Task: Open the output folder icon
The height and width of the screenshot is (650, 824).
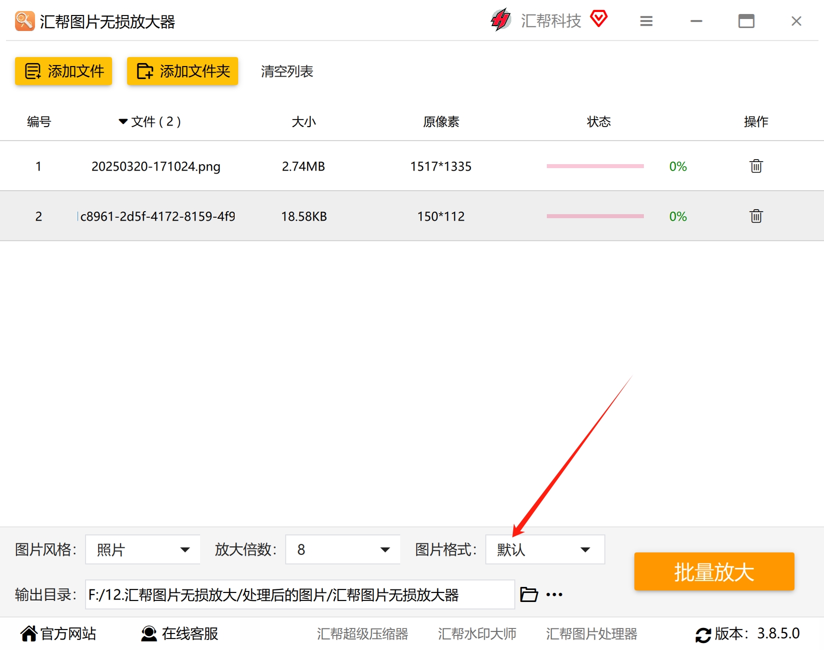Action: [x=529, y=594]
